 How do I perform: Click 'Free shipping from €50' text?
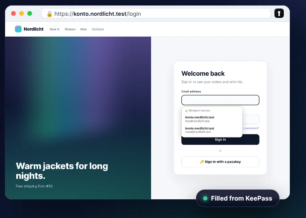tap(34, 186)
